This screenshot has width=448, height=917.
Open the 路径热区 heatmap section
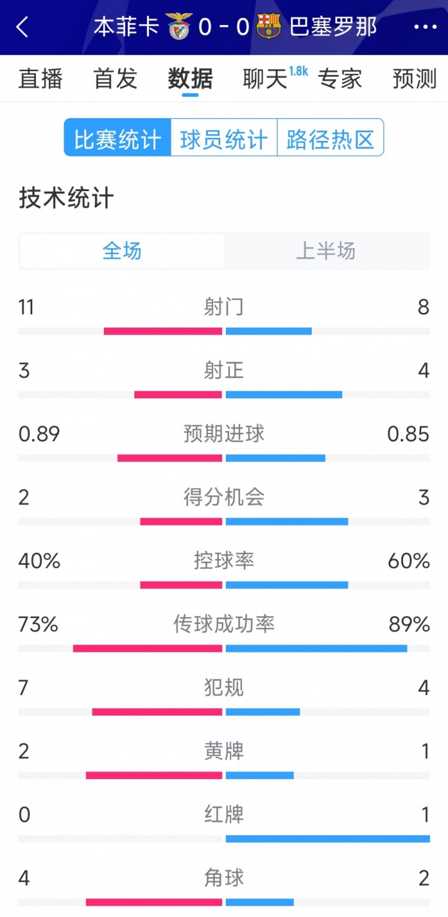coord(330,137)
